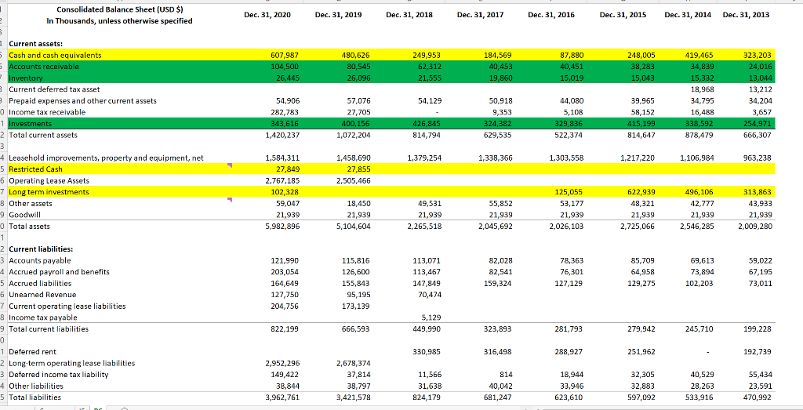The height and width of the screenshot is (410, 803).
Task: Click the 2018 deferred rent value 330,985
Action: point(427,352)
